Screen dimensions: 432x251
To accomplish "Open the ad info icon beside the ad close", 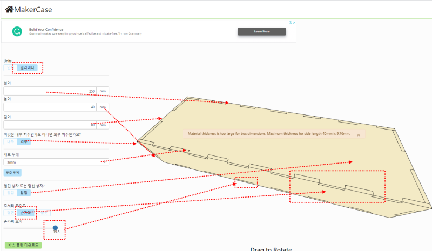I will coord(291,23).
